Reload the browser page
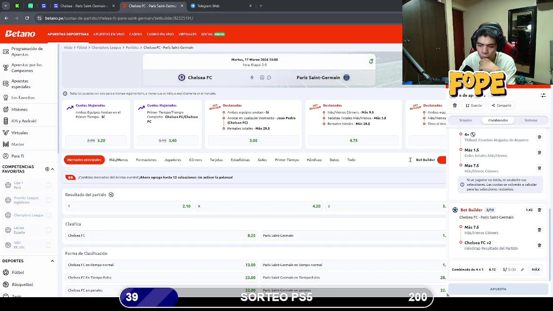 point(27,18)
